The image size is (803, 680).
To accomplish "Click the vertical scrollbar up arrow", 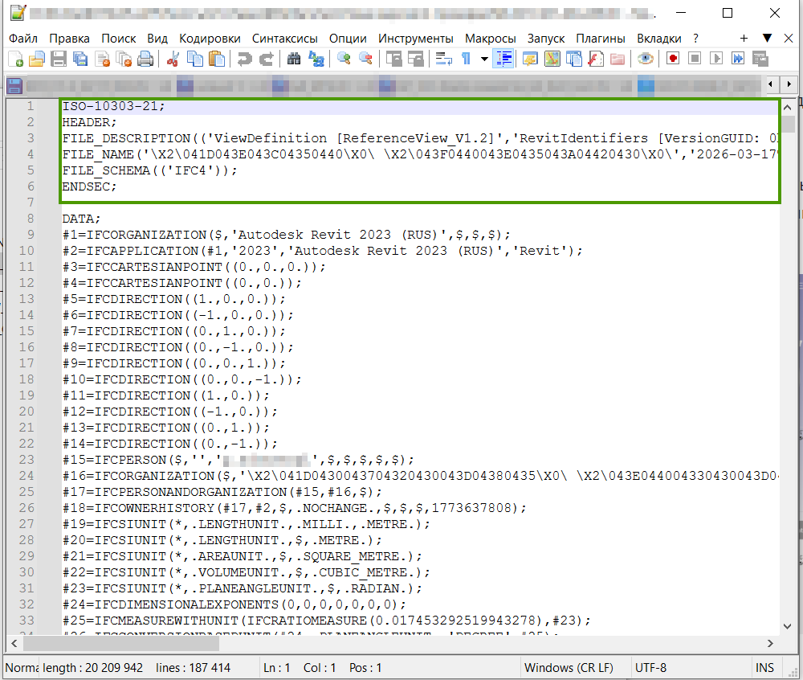I will (x=788, y=107).
